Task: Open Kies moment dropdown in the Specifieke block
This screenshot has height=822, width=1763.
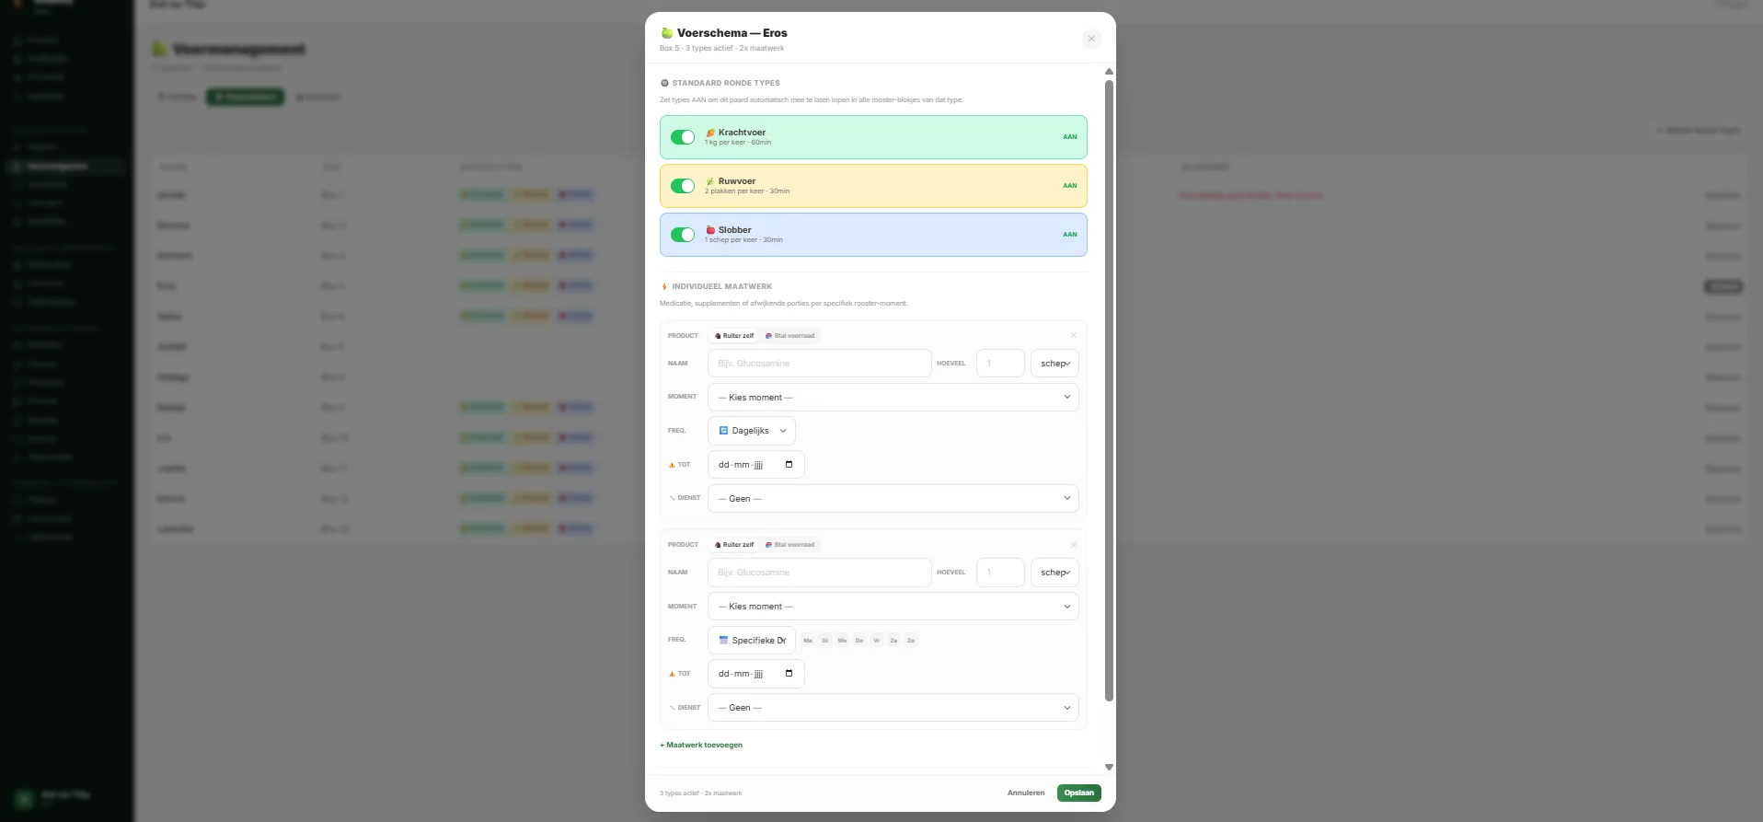Action: click(893, 607)
